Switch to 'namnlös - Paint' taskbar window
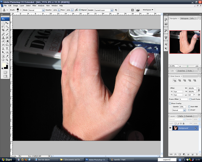Viewport: 202px width, 162px height. point(122,160)
